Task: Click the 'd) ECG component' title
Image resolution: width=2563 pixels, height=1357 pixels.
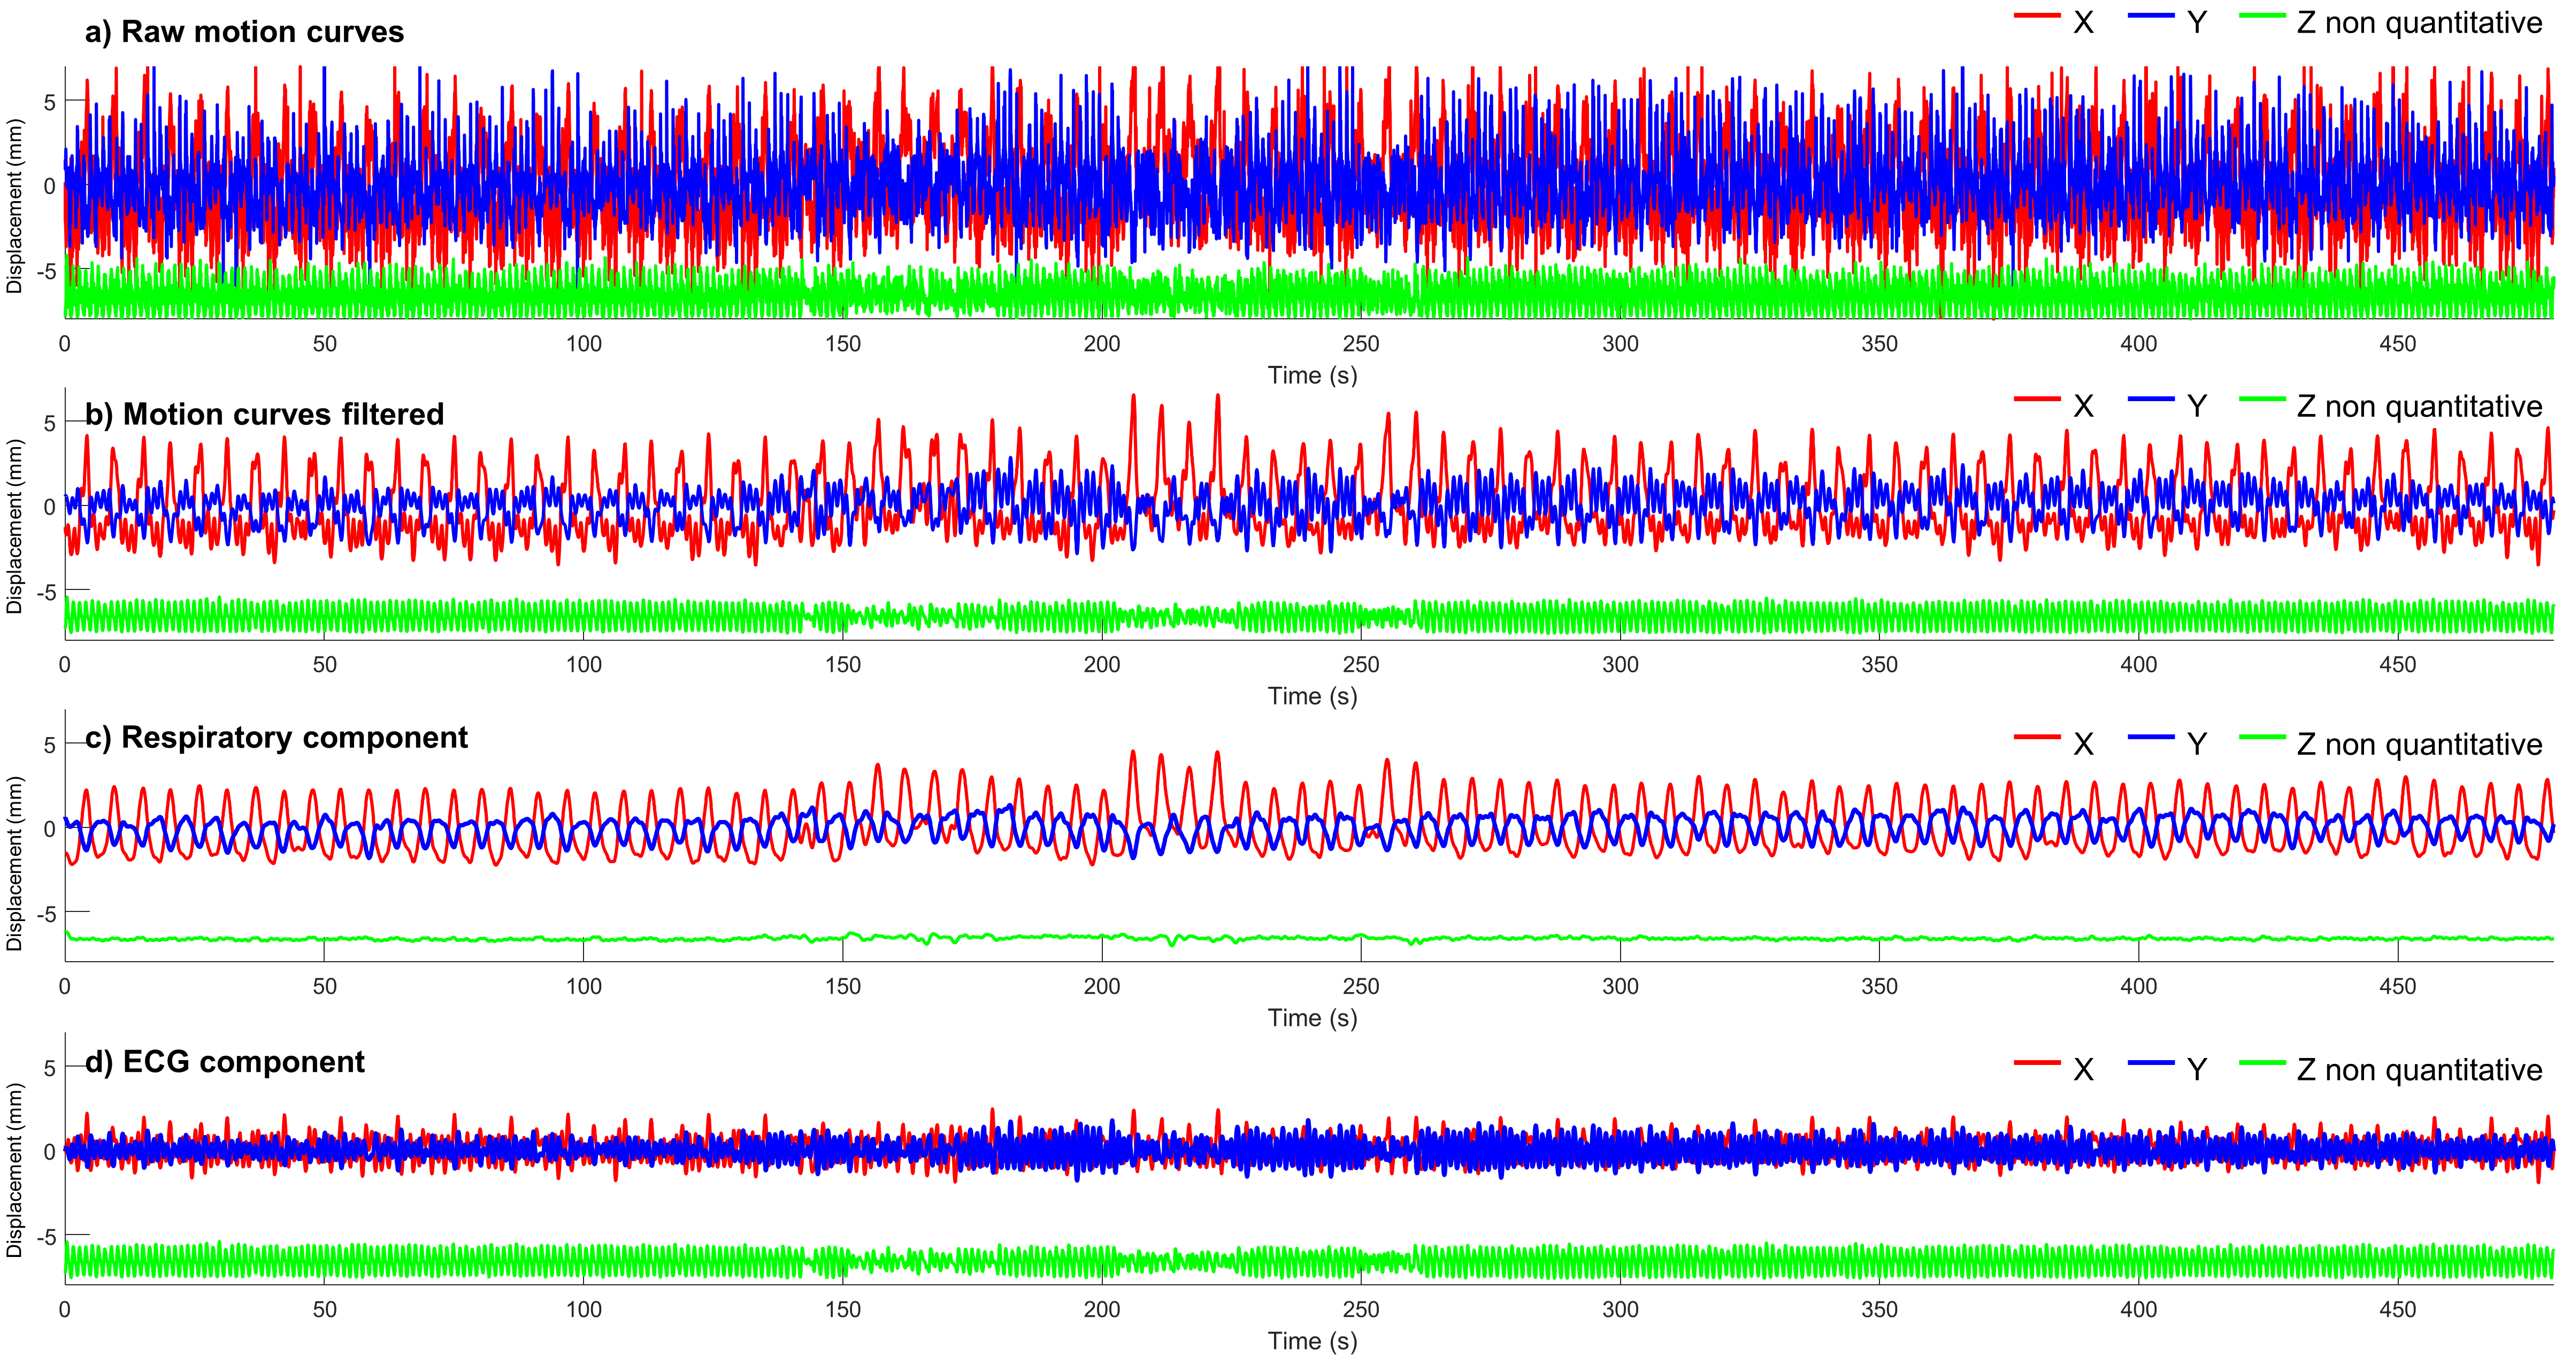Action: point(225,1062)
